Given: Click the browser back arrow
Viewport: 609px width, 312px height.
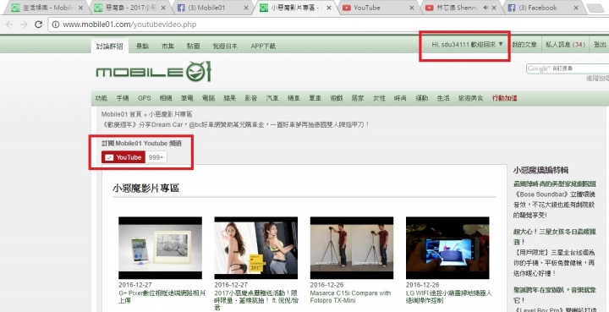Looking at the screenshot, I should [x=9, y=25].
